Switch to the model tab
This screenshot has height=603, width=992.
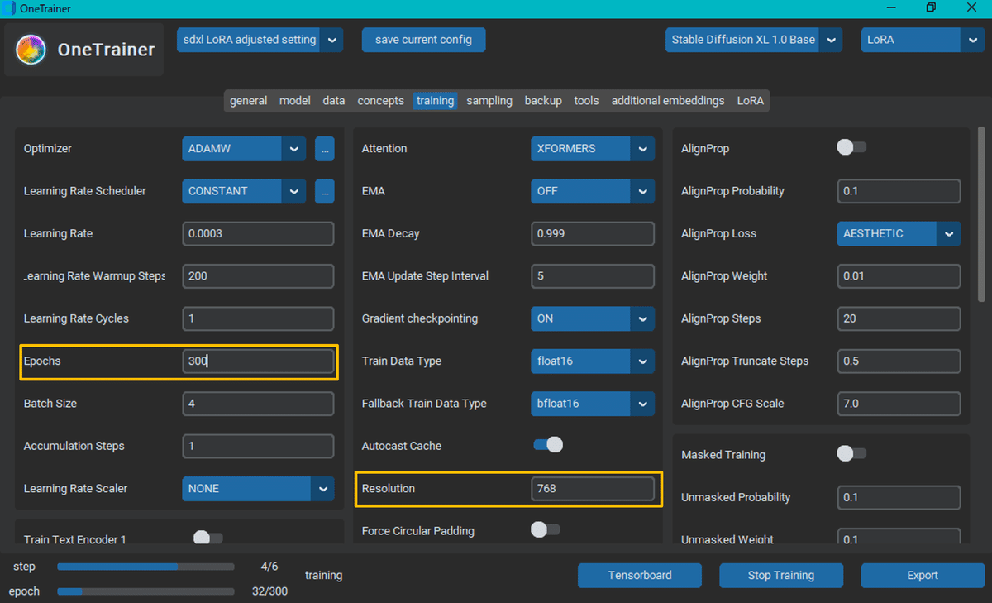[x=295, y=101]
